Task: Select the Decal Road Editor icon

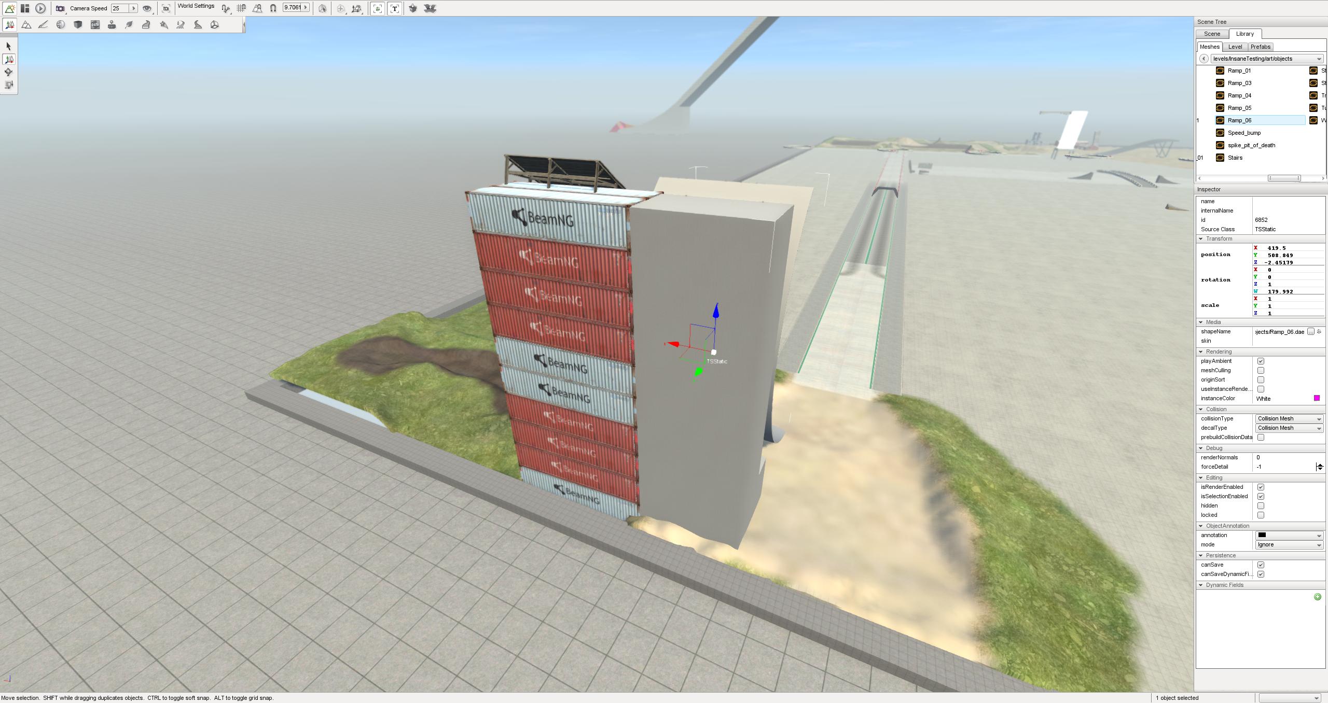Action: 198,25
